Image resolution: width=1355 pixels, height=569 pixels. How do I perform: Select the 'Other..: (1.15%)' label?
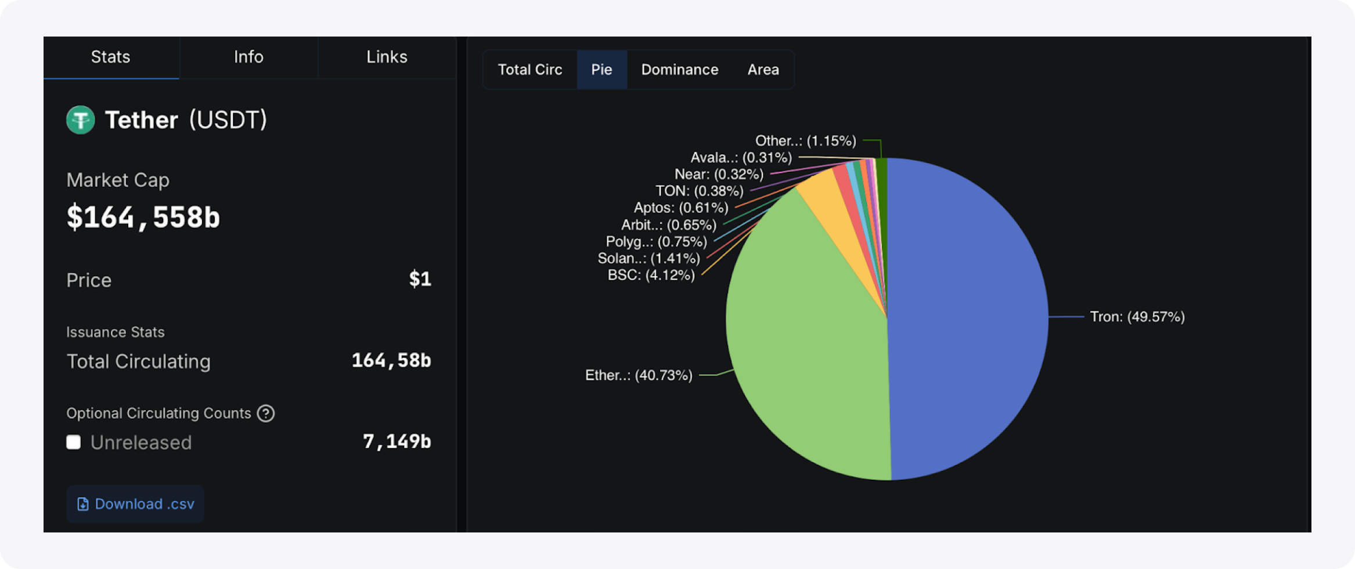[x=806, y=140]
